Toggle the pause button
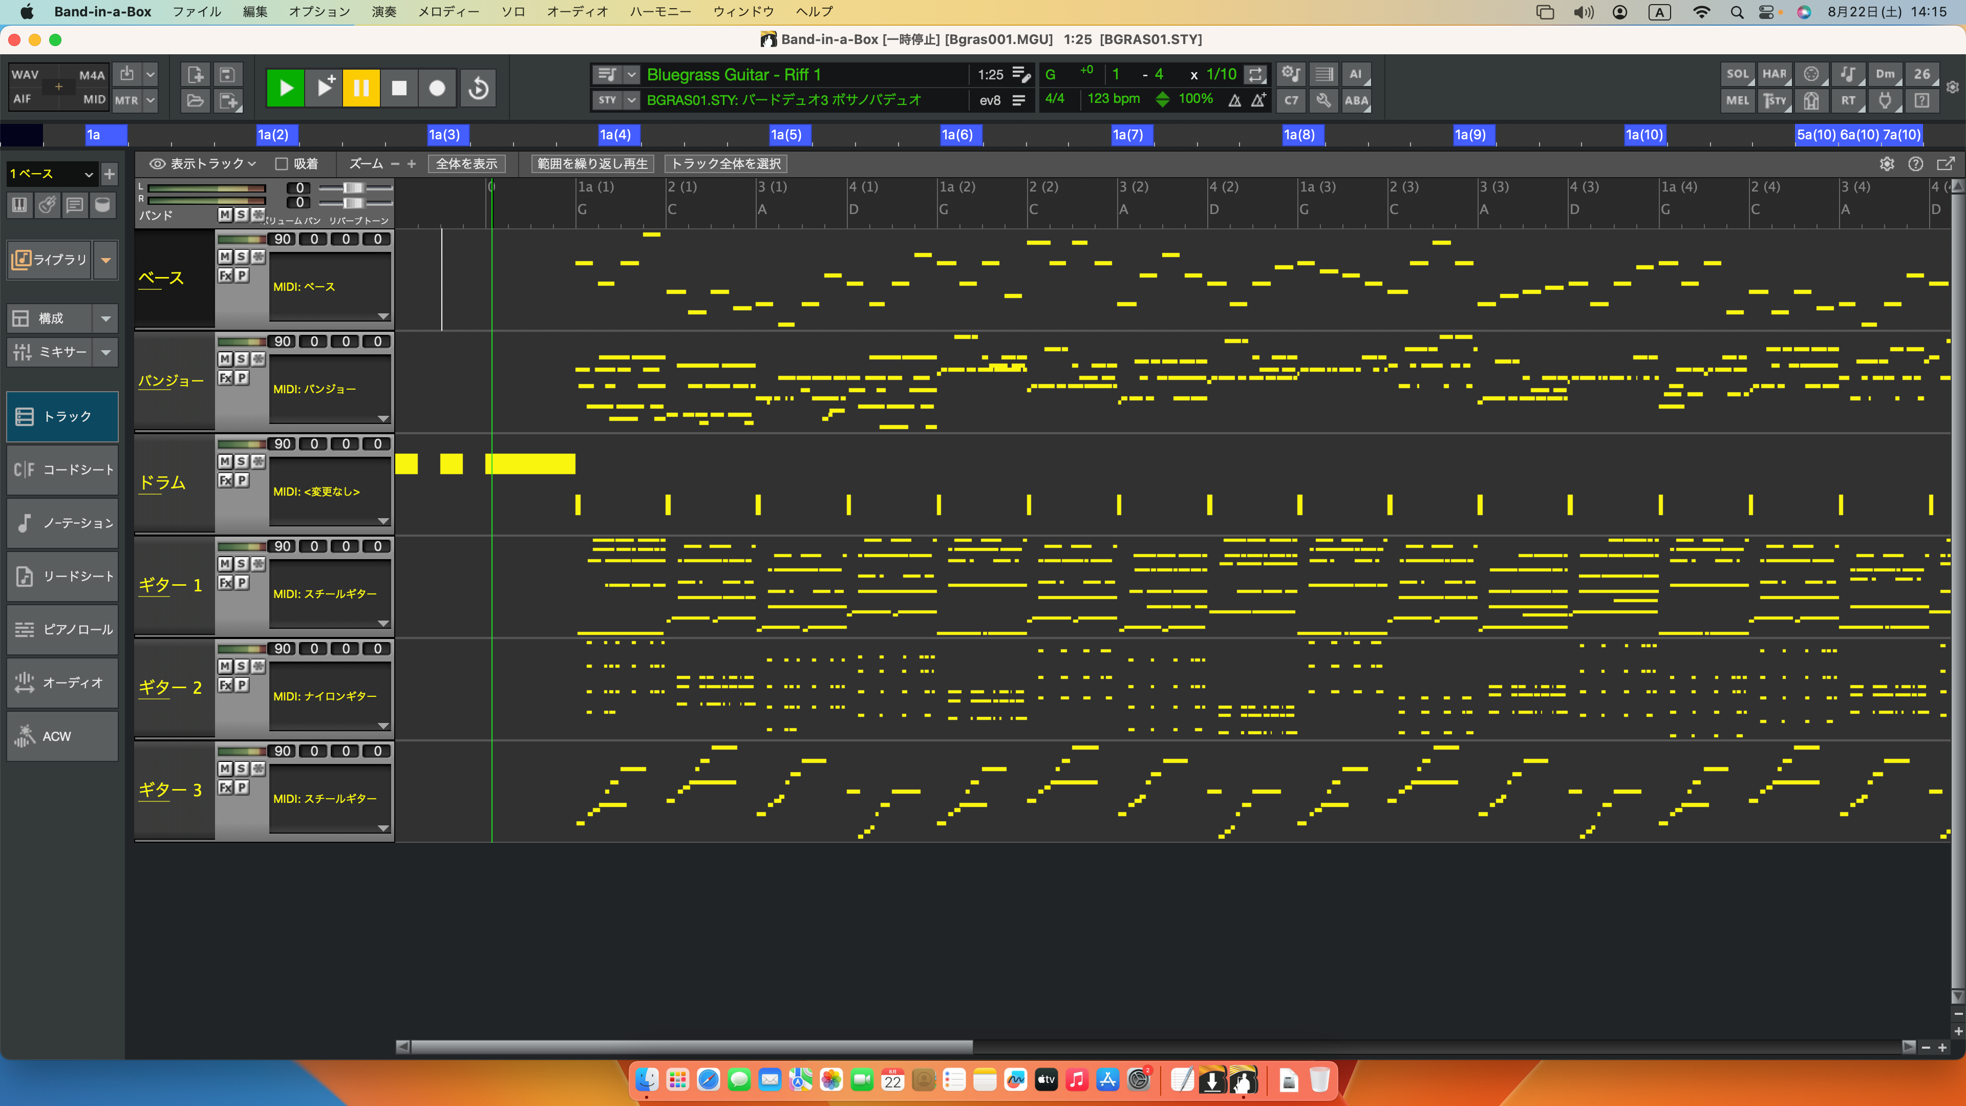Image resolution: width=1966 pixels, height=1106 pixels. (361, 88)
